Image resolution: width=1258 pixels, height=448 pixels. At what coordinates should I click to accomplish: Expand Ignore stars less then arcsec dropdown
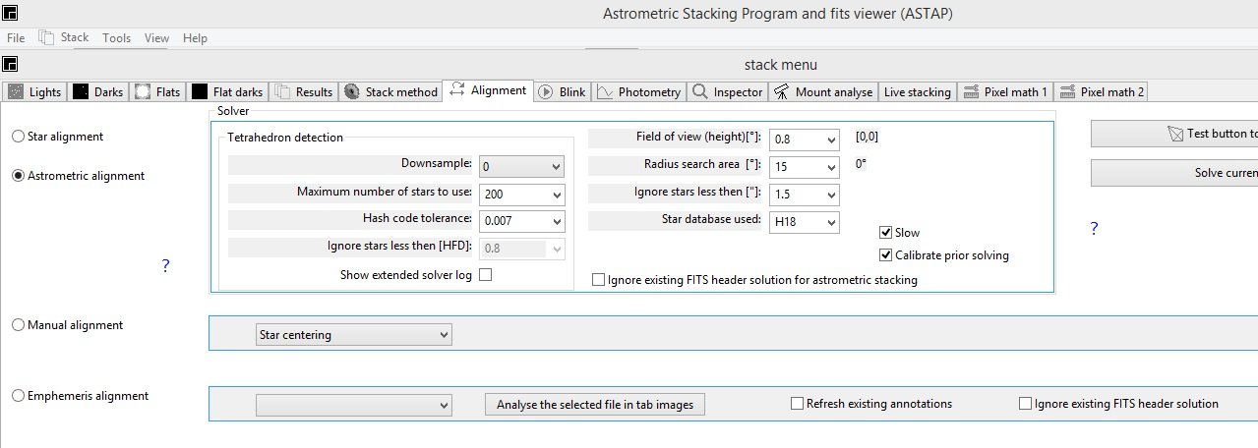[831, 195]
